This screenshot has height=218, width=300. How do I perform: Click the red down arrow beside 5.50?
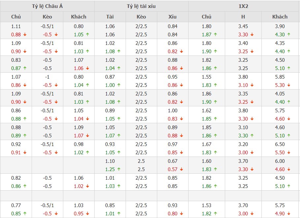coord(289,153)
